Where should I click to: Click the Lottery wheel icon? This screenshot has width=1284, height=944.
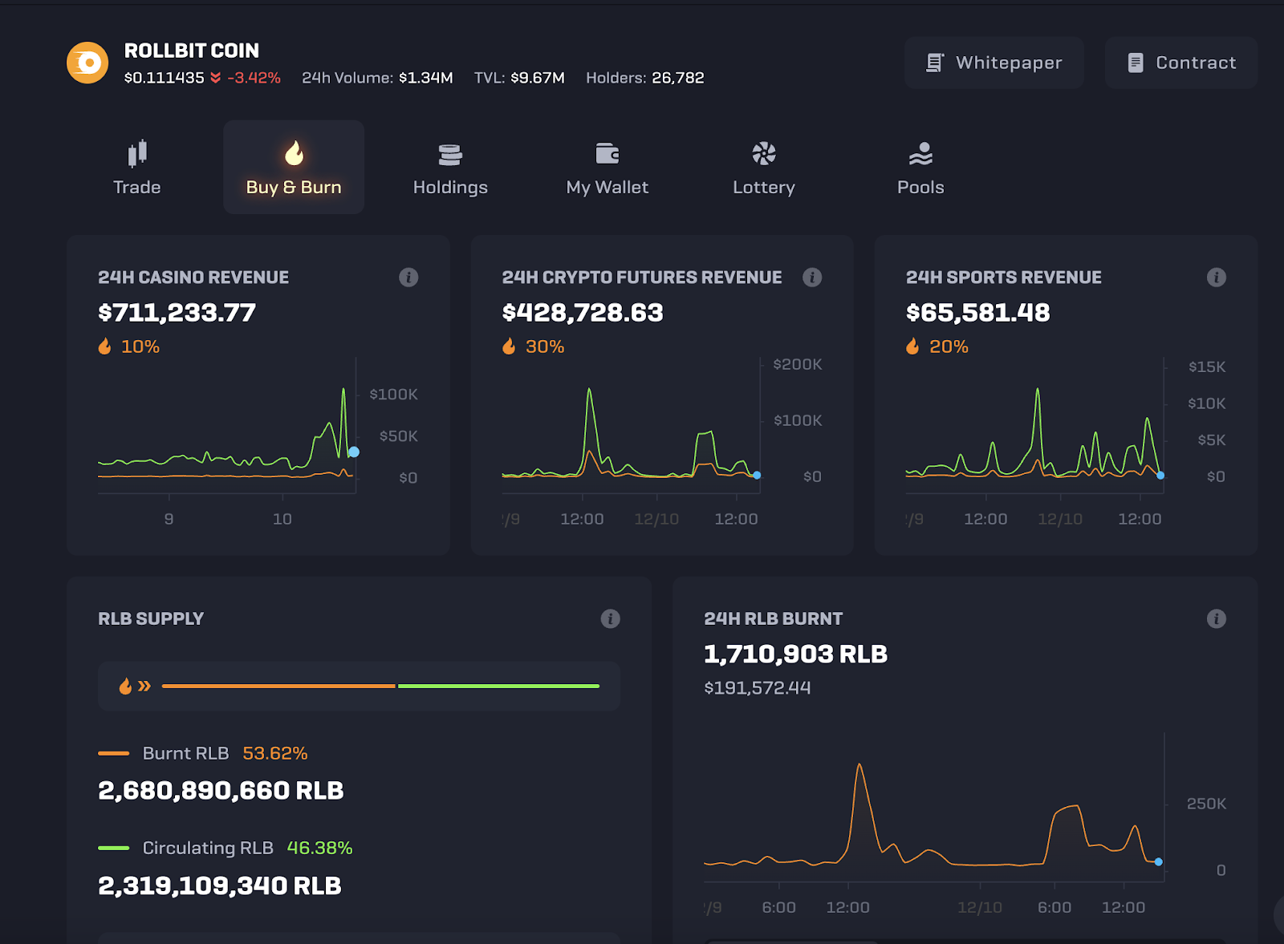[764, 153]
